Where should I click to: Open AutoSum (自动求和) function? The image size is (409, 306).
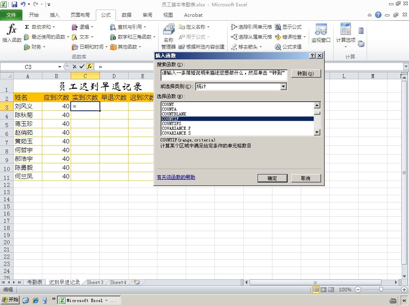40,27
